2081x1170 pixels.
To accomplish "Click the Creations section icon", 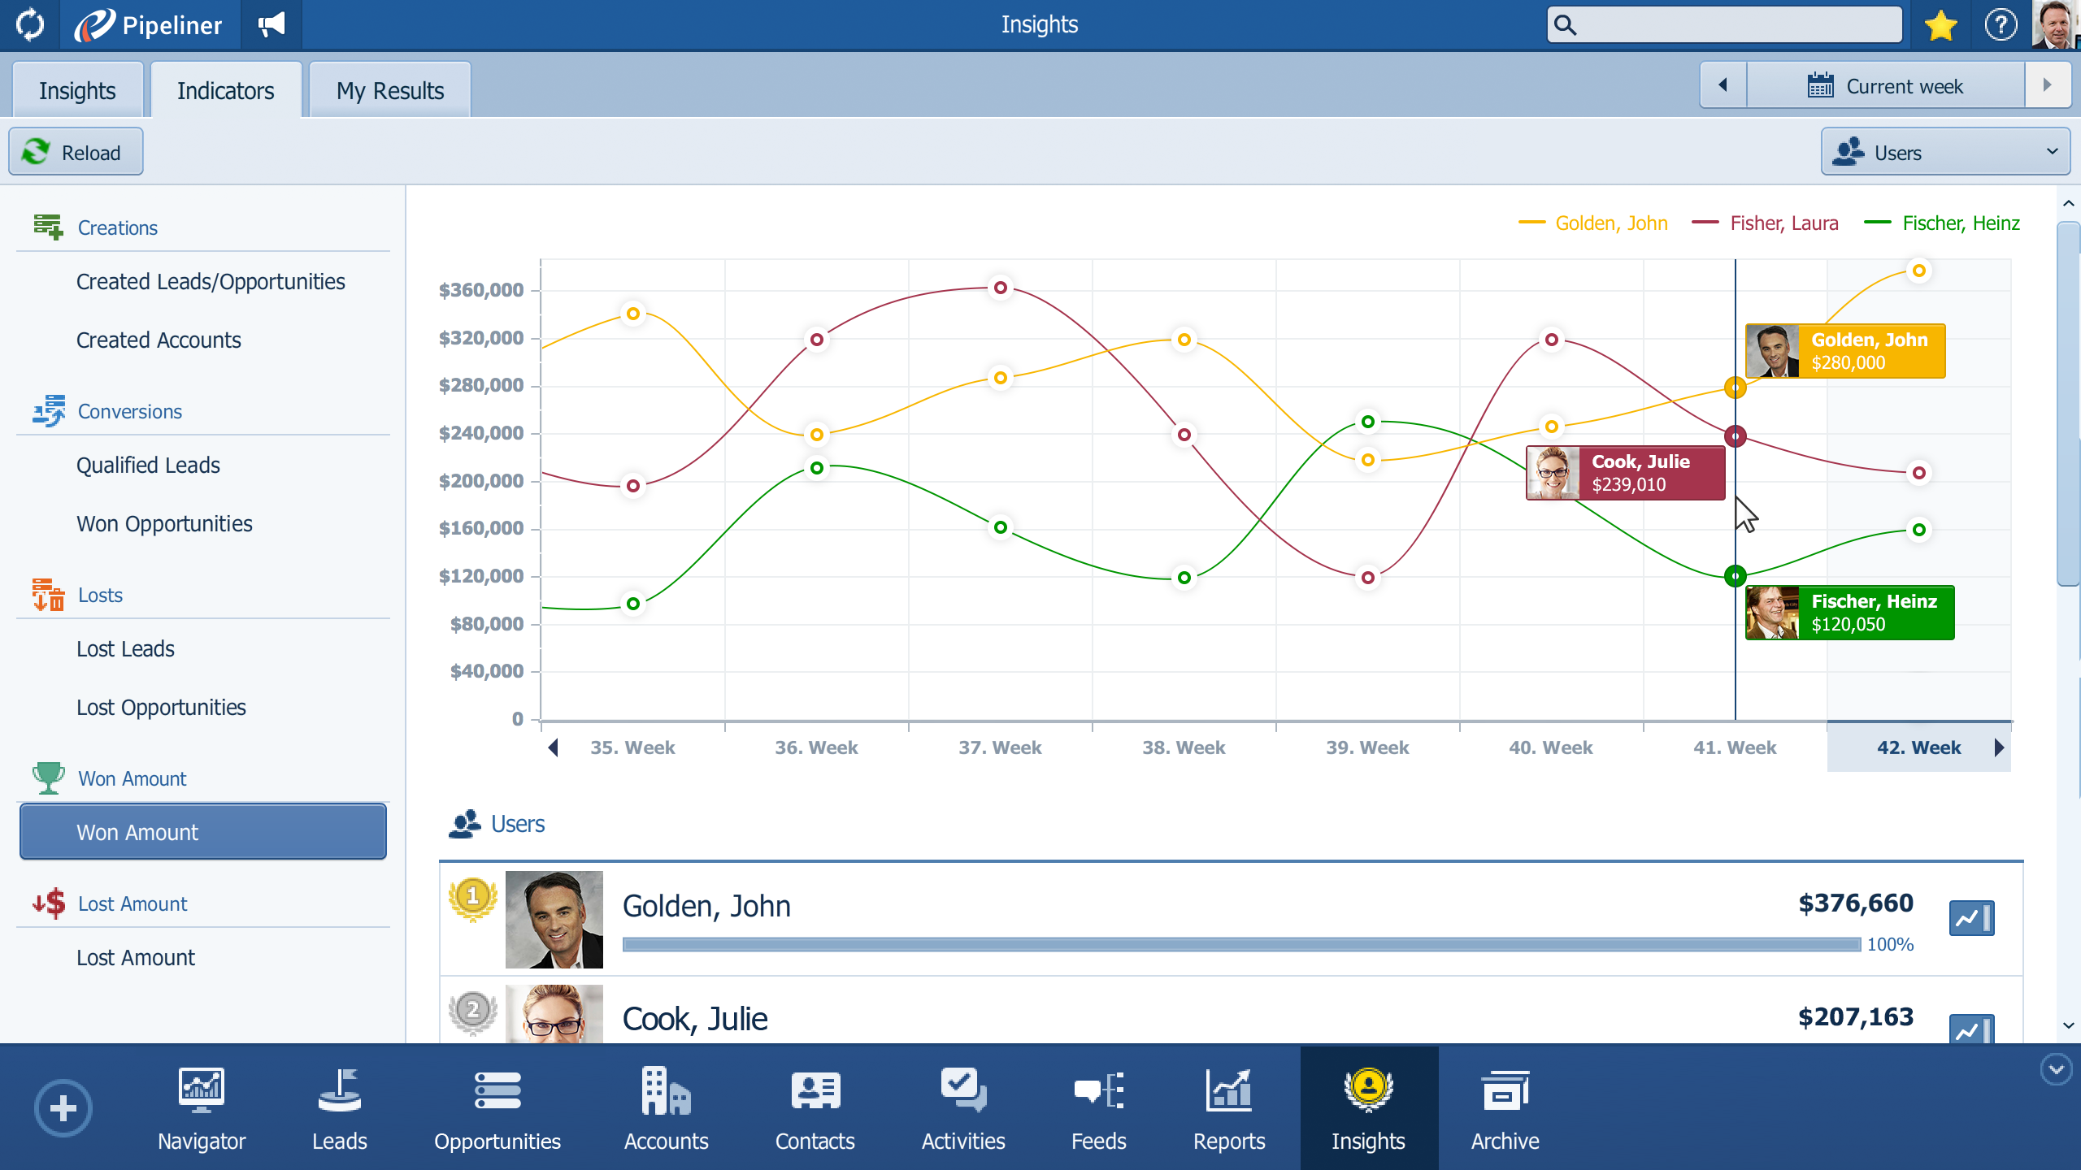I will (48, 227).
